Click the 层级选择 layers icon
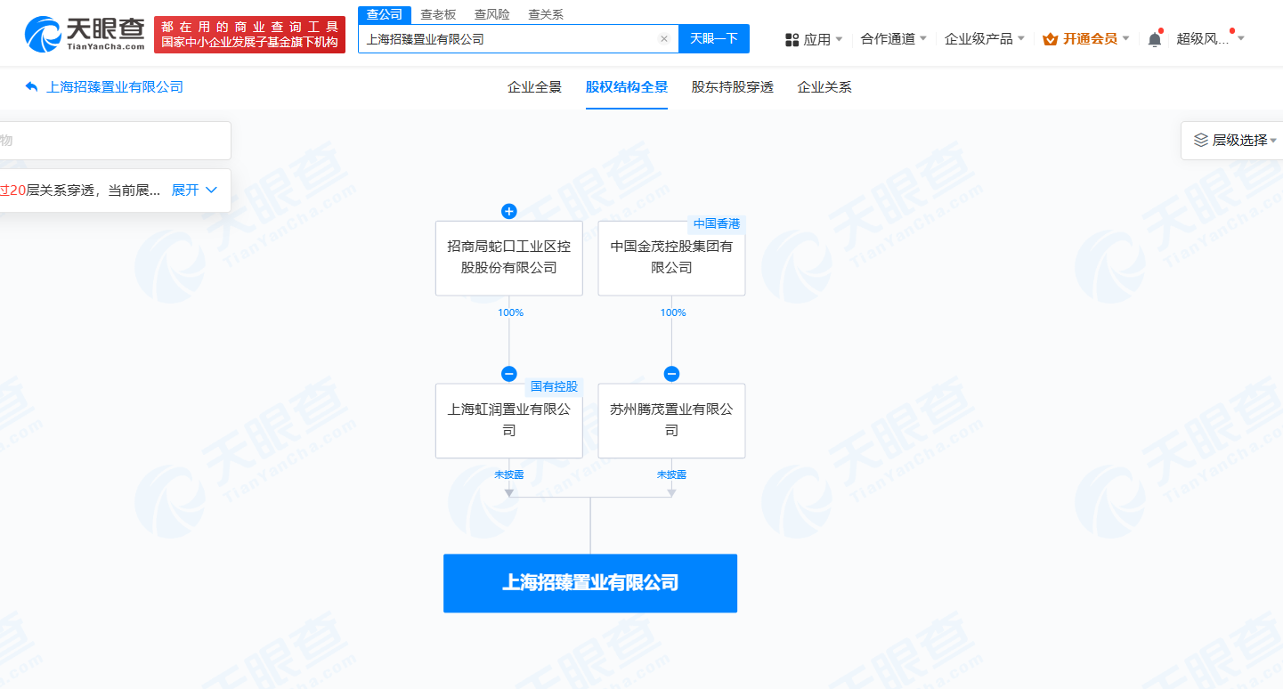This screenshot has width=1283, height=689. coord(1201,140)
